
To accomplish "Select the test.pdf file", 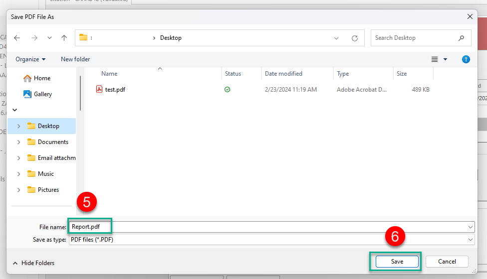I will [x=115, y=90].
